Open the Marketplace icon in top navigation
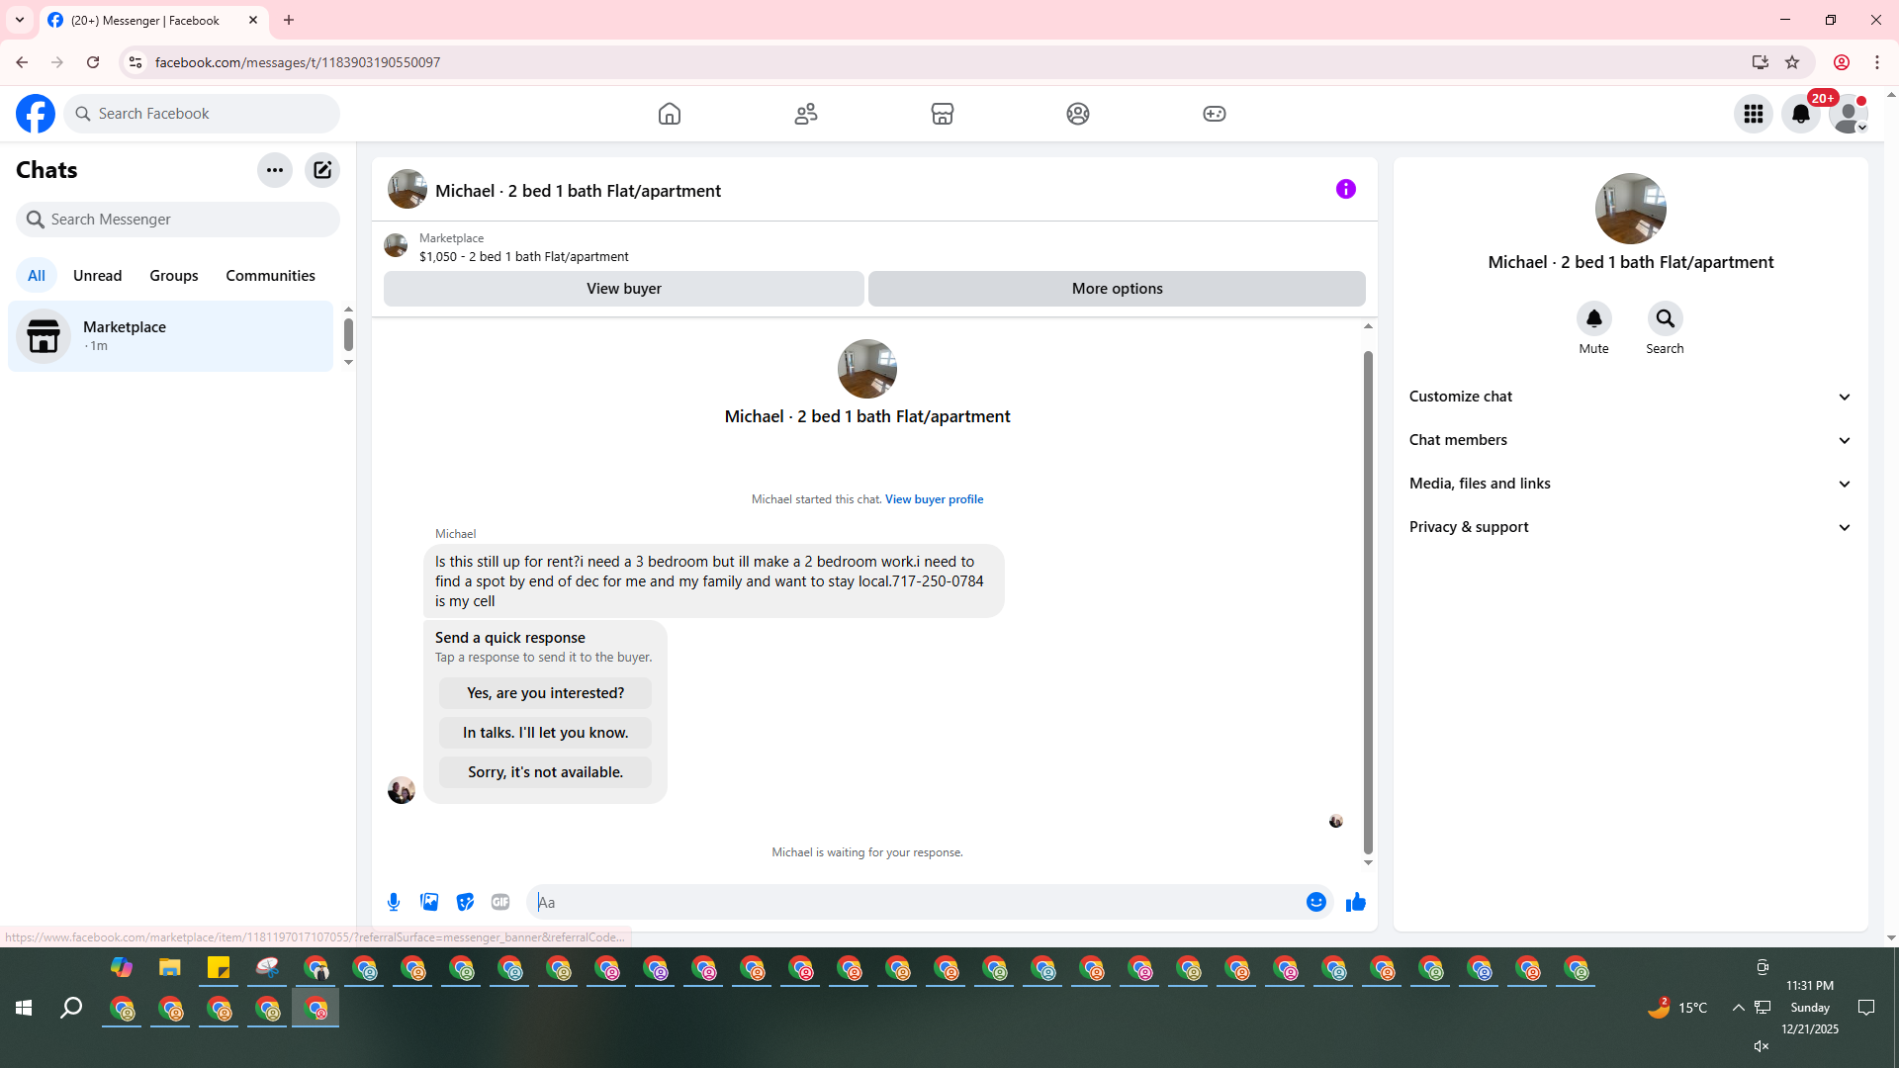The height and width of the screenshot is (1068, 1899). tap(943, 114)
